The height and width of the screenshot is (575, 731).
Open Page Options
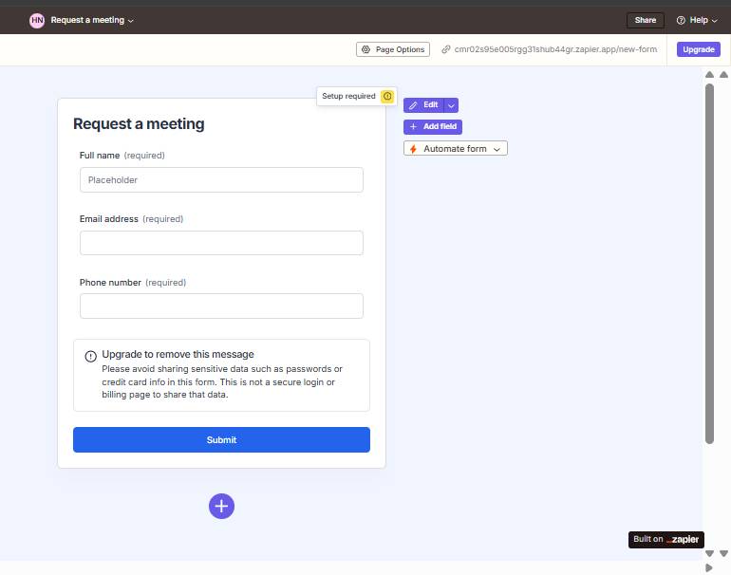pos(393,49)
